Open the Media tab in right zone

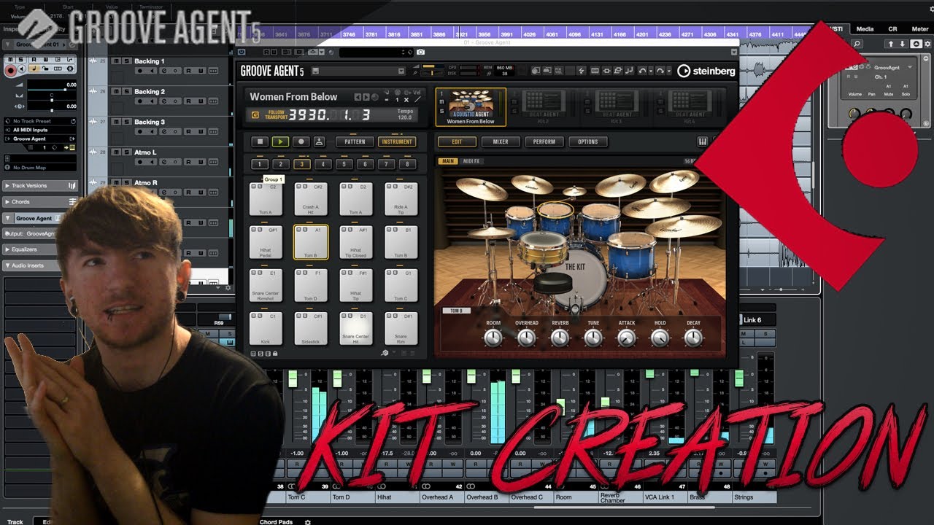point(865,29)
